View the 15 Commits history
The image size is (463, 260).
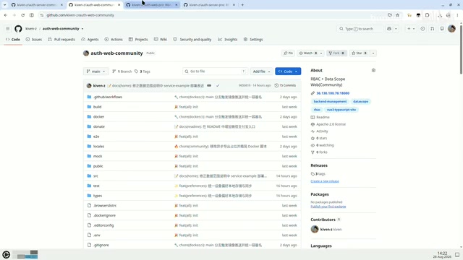click(285, 85)
